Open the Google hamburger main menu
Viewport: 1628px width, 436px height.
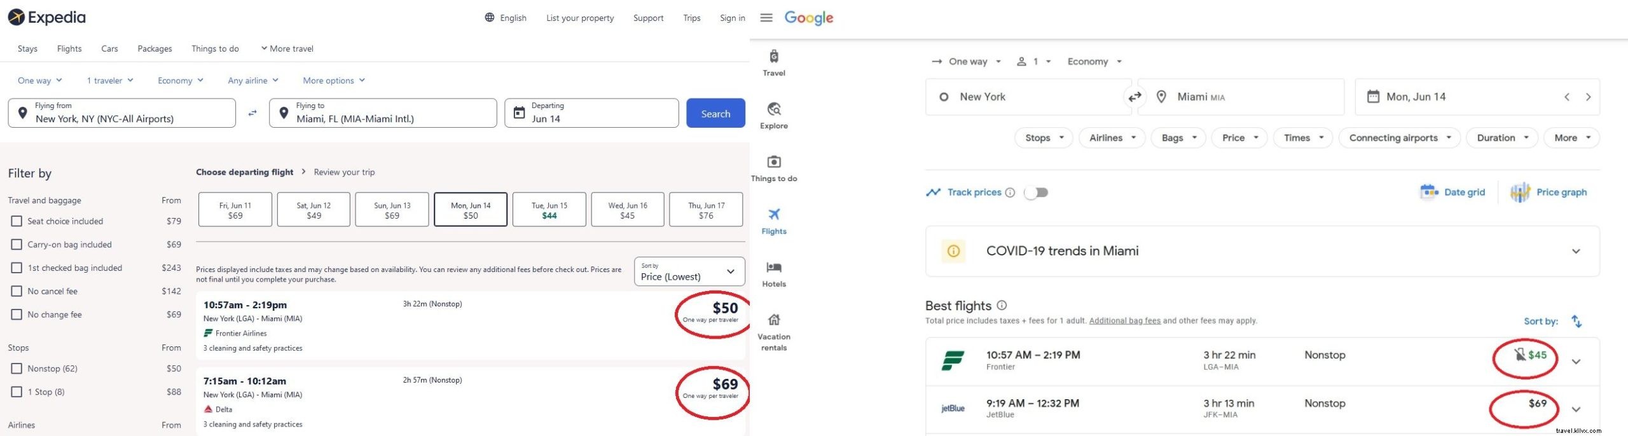(766, 18)
